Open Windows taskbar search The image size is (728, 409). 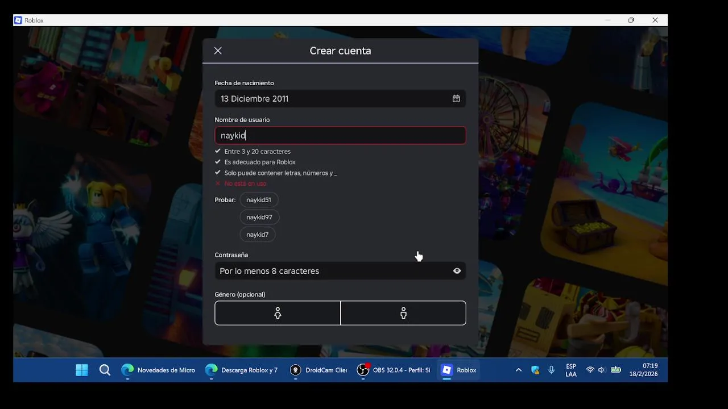click(105, 370)
